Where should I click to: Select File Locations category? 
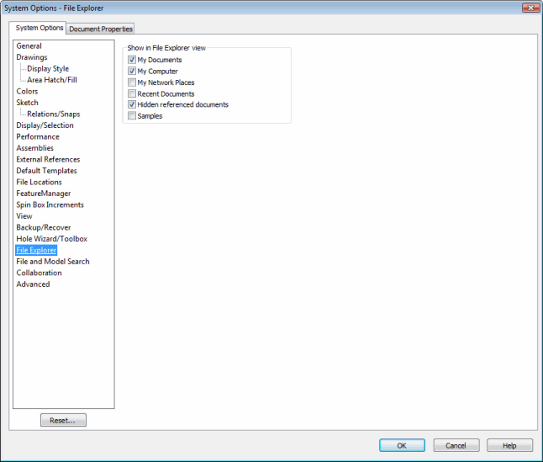[40, 182]
